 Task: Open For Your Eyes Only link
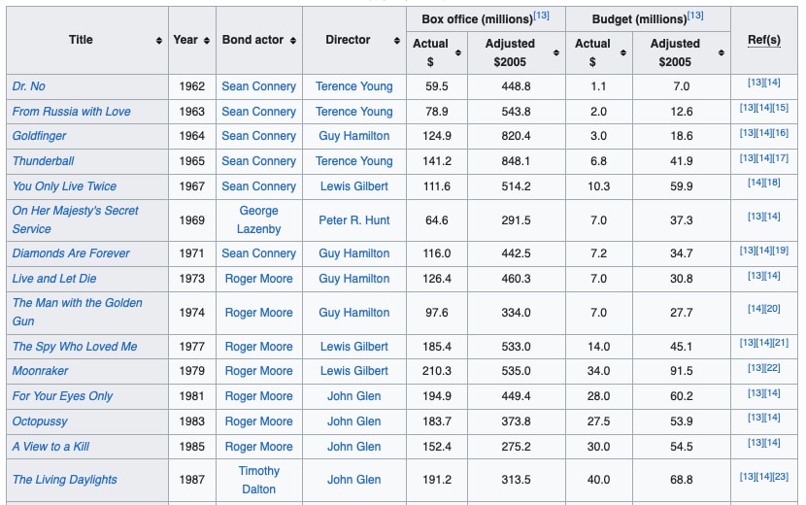pos(62,396)
